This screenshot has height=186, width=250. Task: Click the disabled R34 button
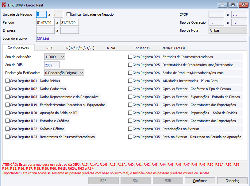(136, 181)
